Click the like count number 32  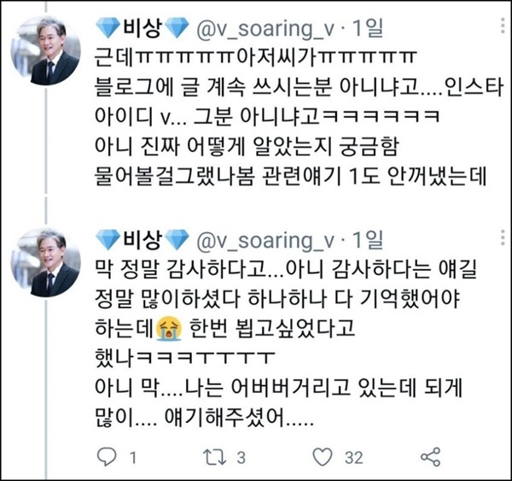(353, 458)
